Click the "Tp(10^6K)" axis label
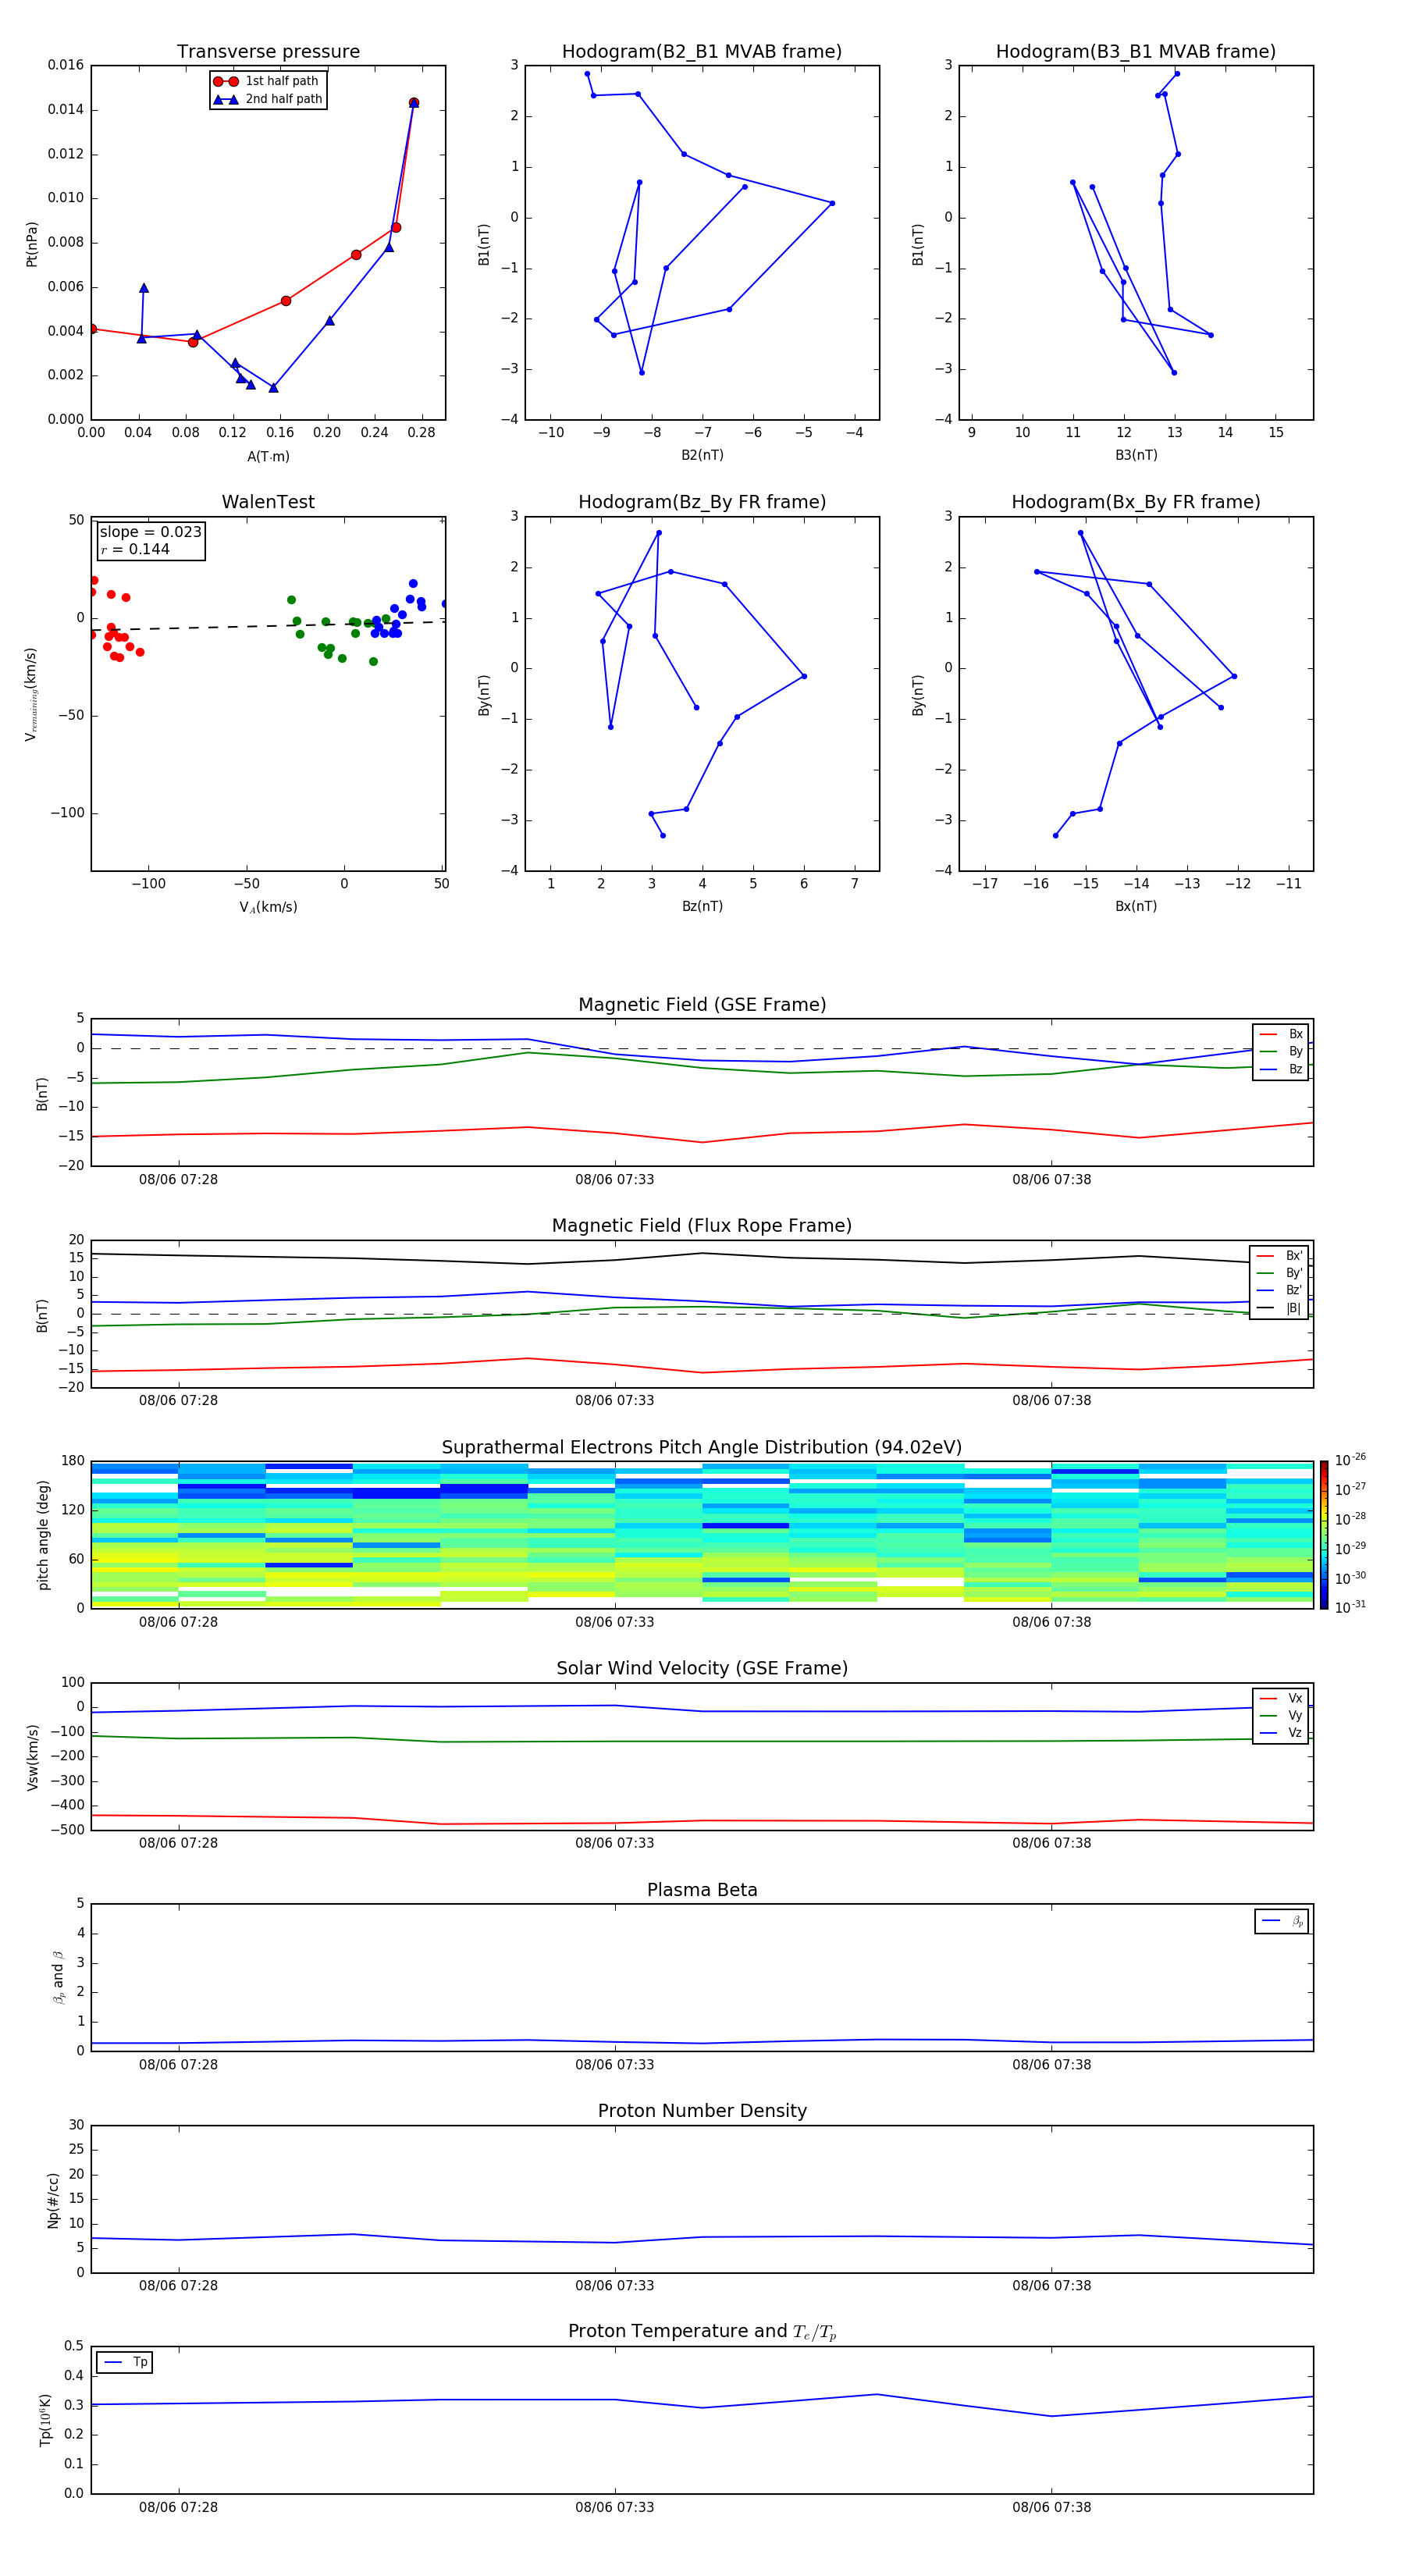 pyautogui.click(x=45, y=2420)
